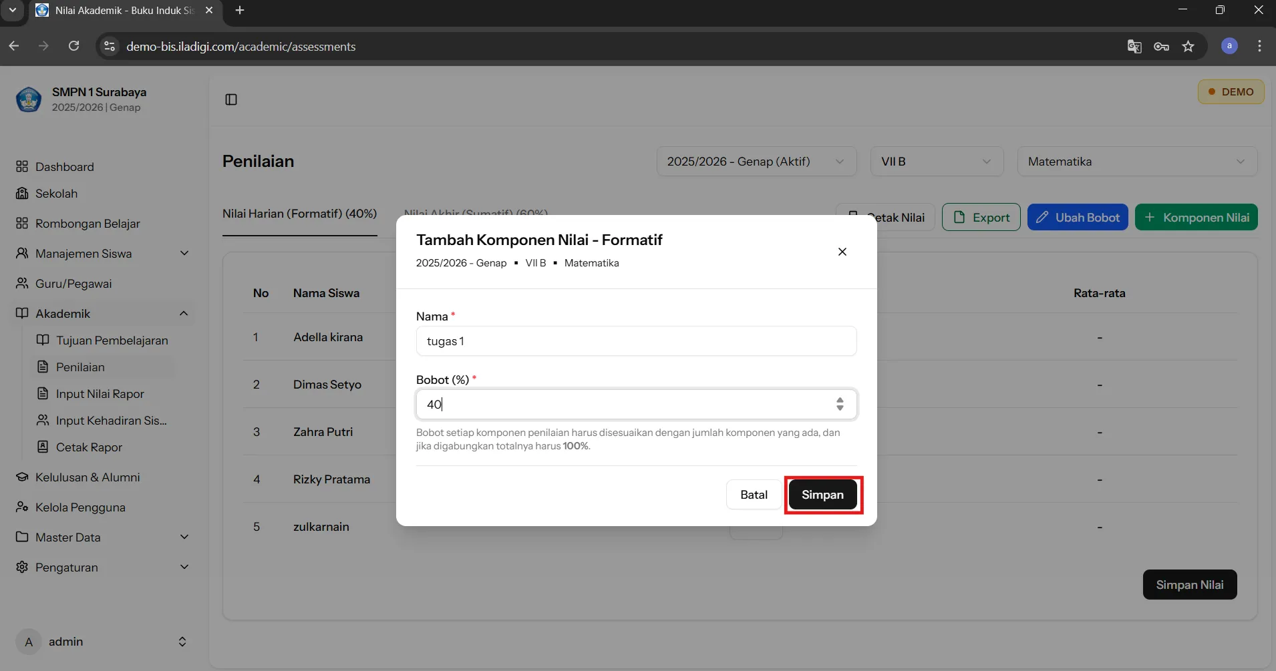Image resolution: width=1276 pixels, height=671 pixels.
Task: Close the Tambah Komponen Nilai dialog
Action: 842,252
